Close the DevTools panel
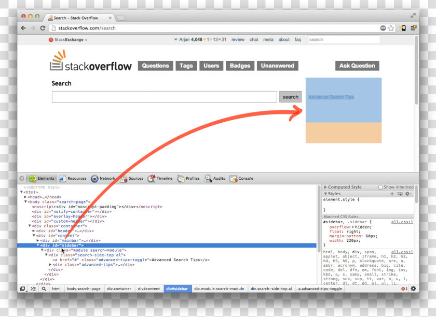 [x=22, y=179]
